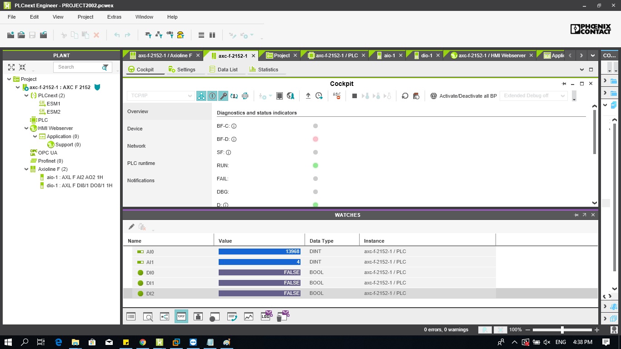Select the watch window icon below Watches panel
Viewport: 621px width, 349px height.
[181, 316]
